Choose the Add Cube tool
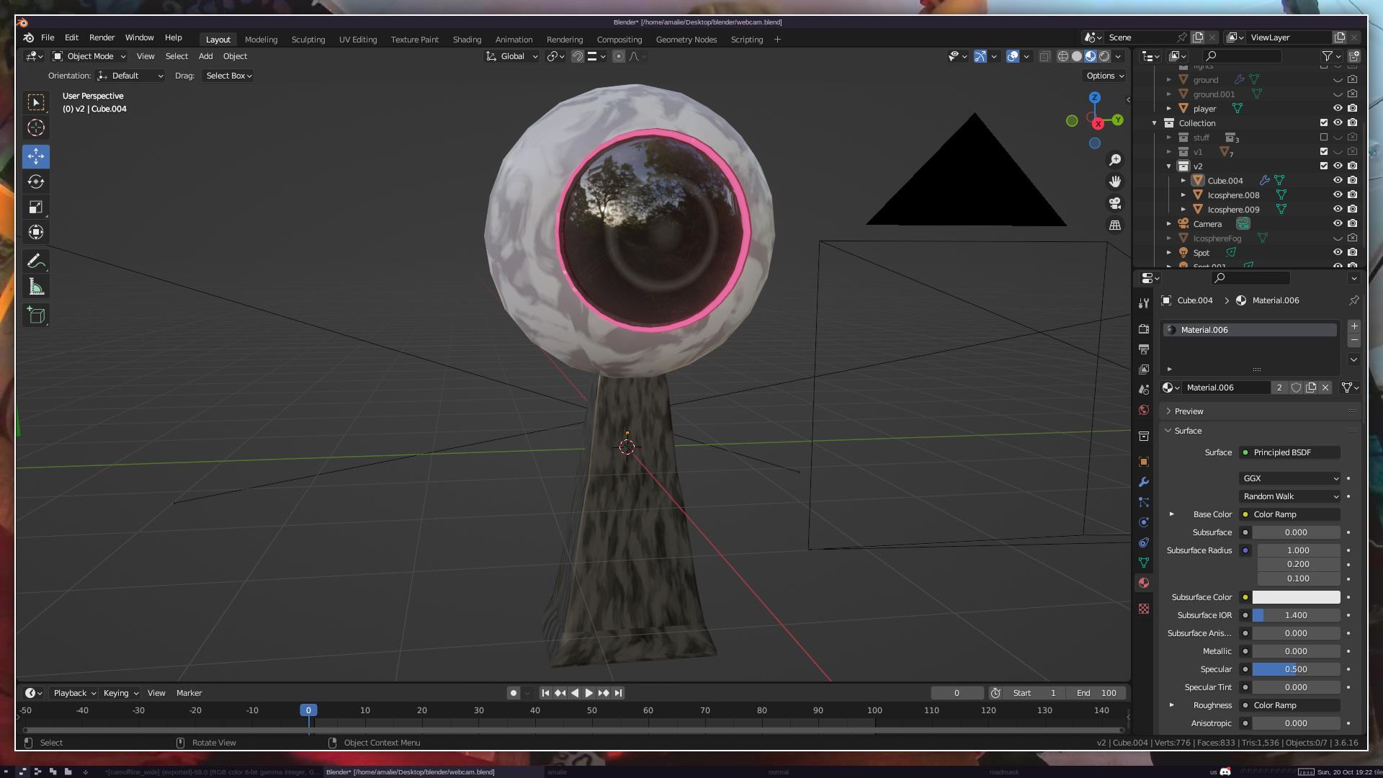Screen dimensions: 1383x778 pos(36,315)
